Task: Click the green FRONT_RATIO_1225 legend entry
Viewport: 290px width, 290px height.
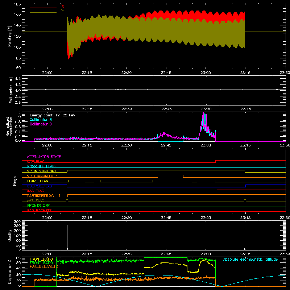Action: 47,263
